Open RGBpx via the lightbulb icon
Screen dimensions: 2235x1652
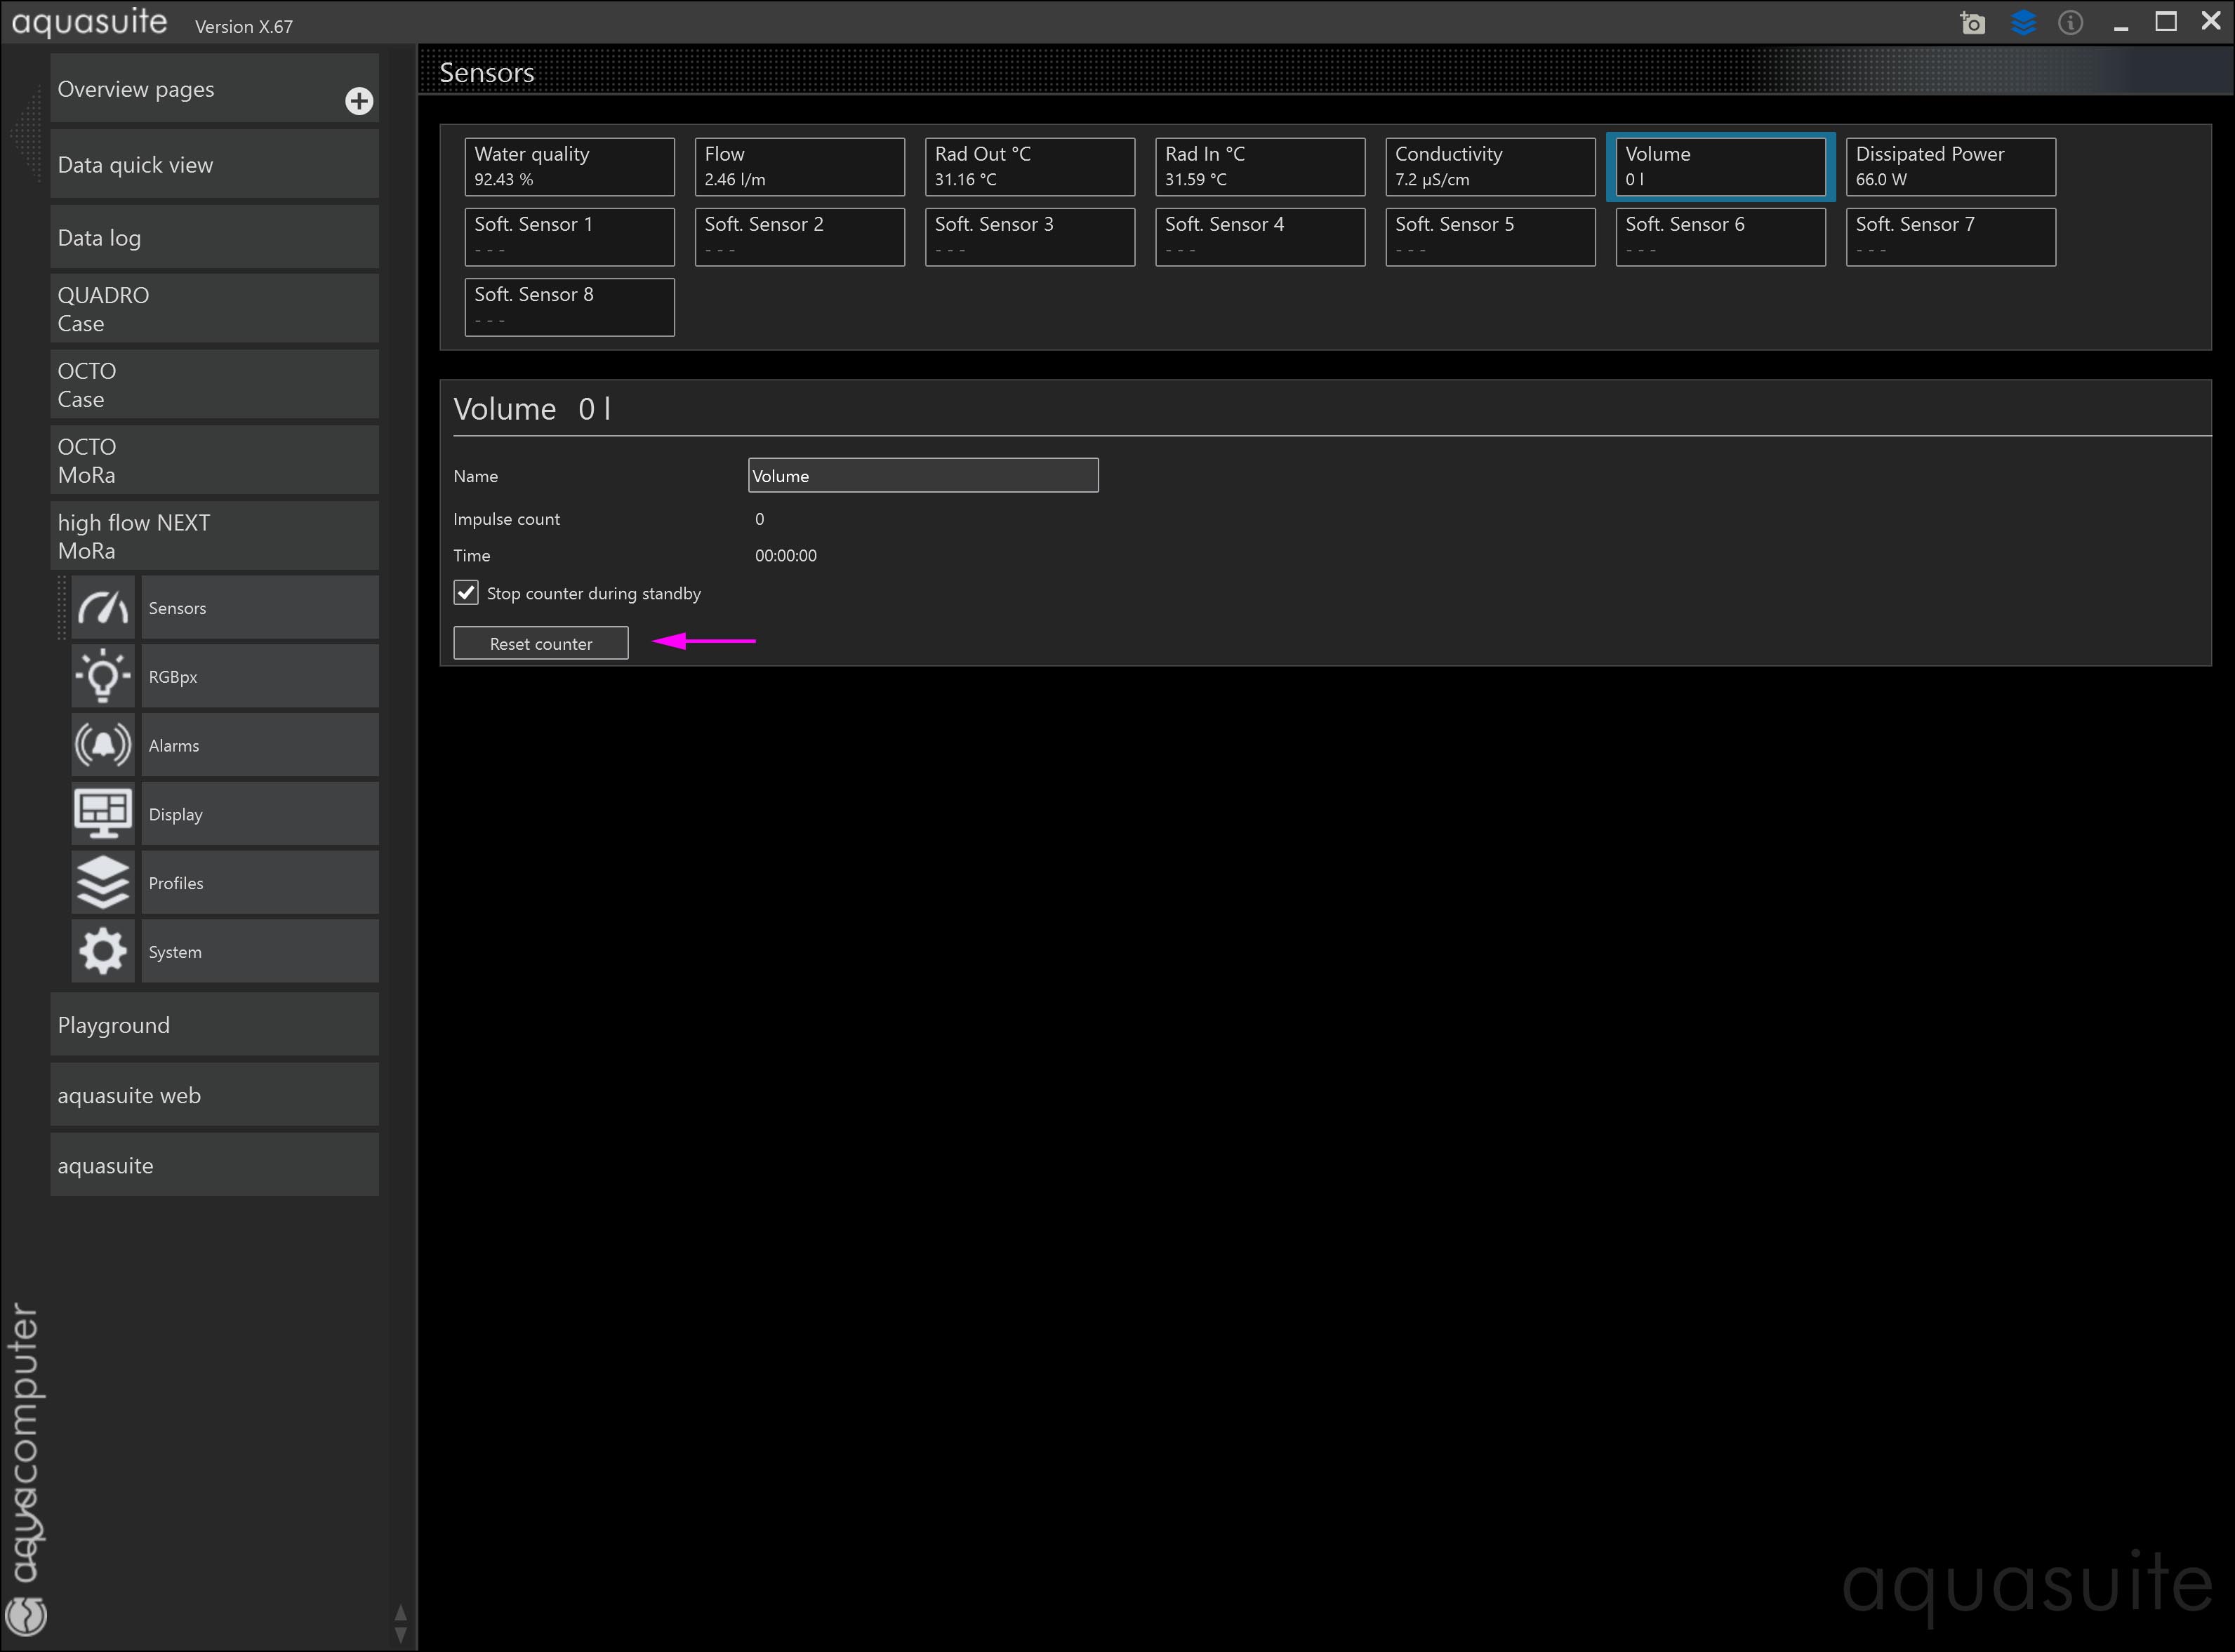point(103,677)
